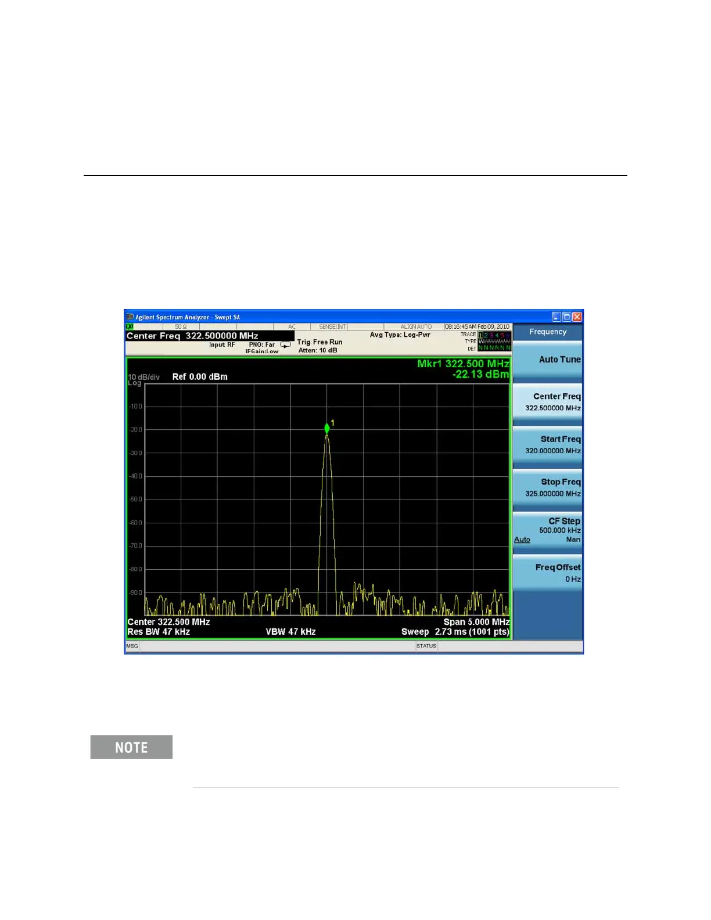Click the Agilent app icon in title bar
This screenshot has height=920, width=711.
coord(130,317)
